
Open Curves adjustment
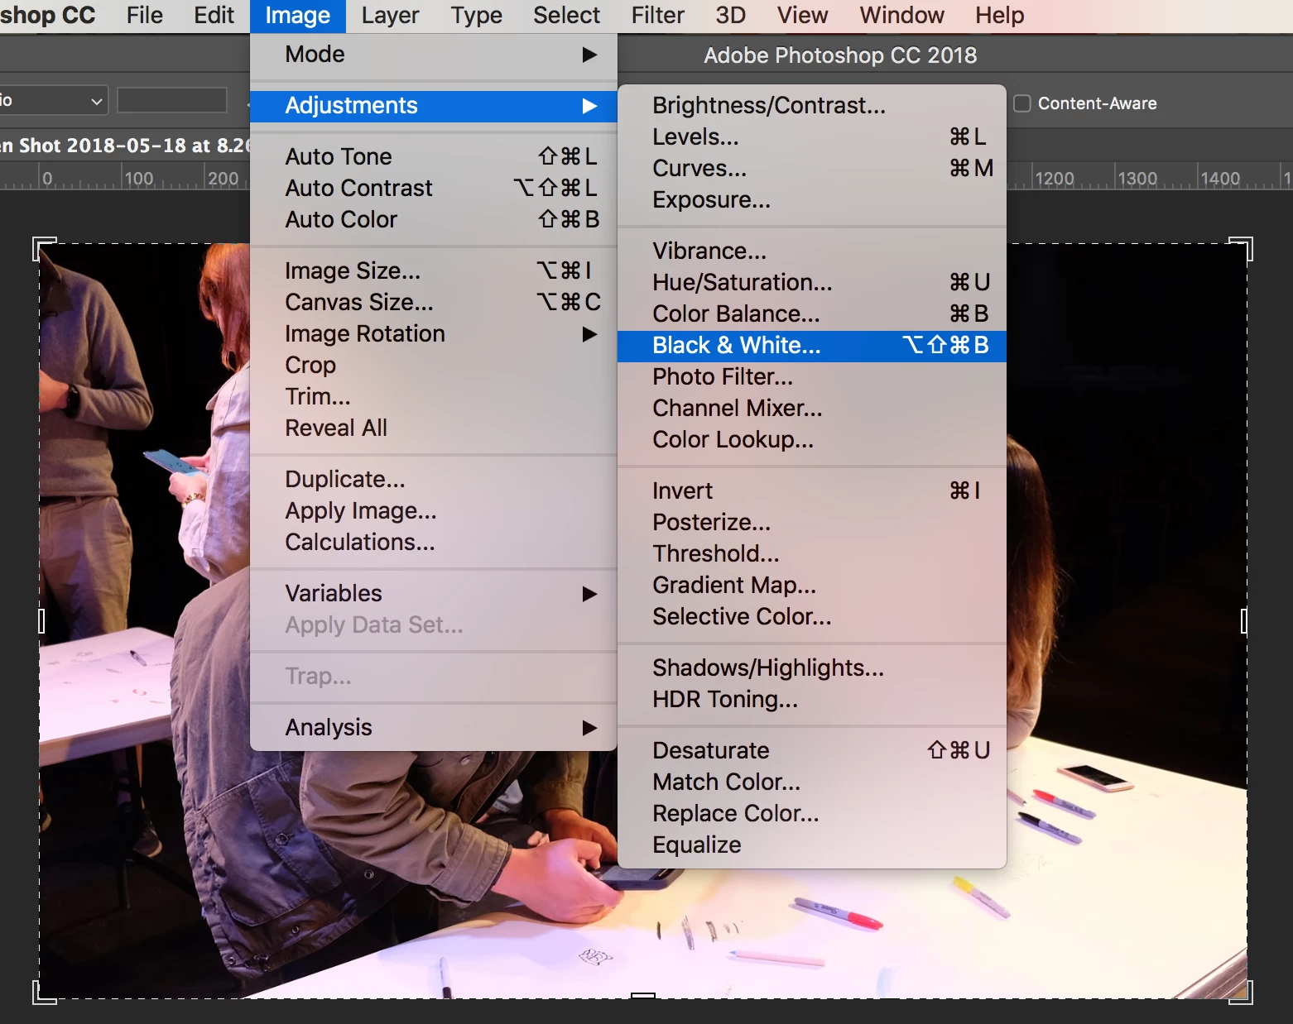(812, 169)
